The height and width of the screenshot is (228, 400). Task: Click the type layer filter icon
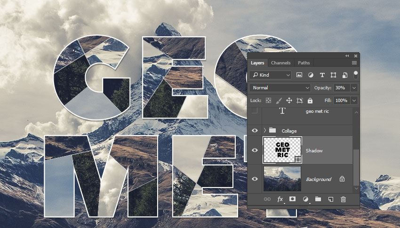(322, 75)
